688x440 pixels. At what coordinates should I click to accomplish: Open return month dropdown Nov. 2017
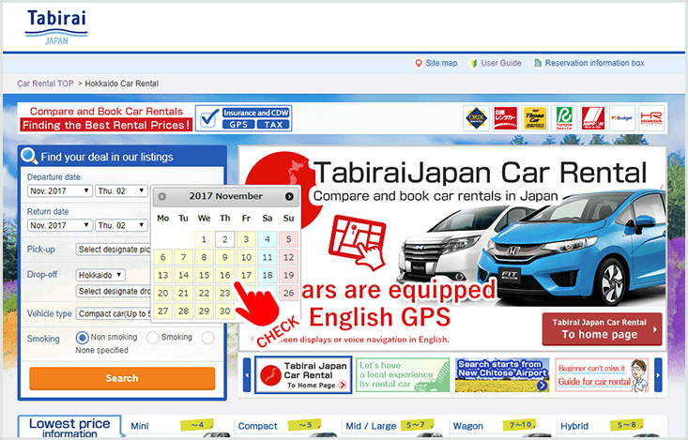(x=59, y=225)
